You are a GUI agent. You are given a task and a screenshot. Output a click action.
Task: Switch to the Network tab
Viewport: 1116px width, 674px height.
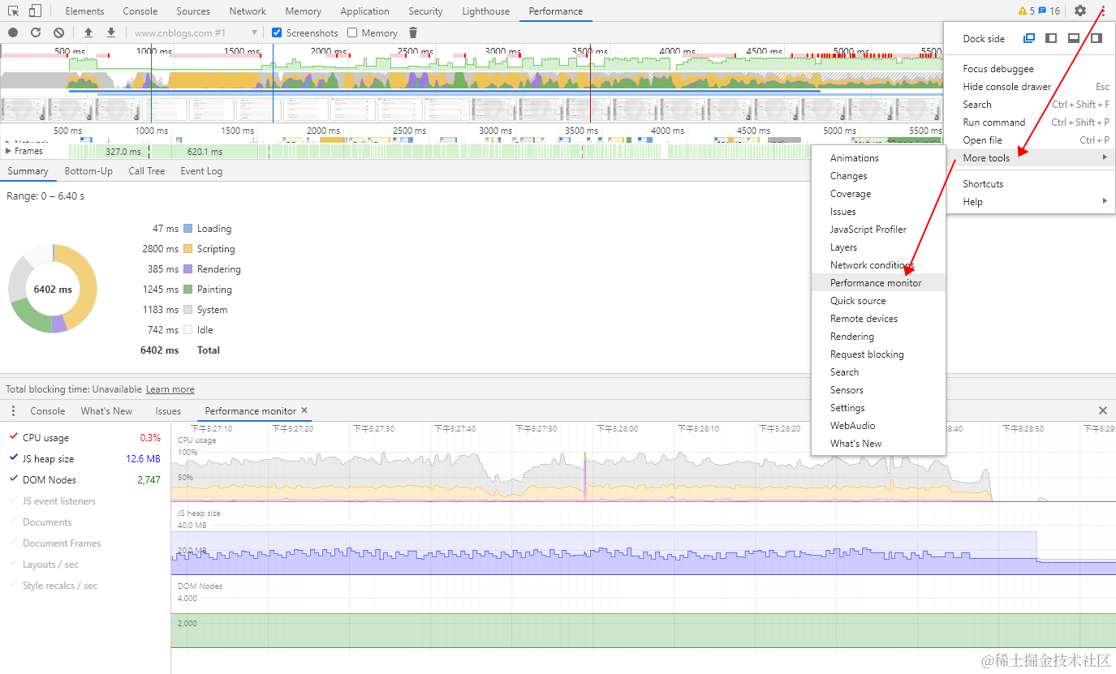pyautogui.click(x=248, y=11)
